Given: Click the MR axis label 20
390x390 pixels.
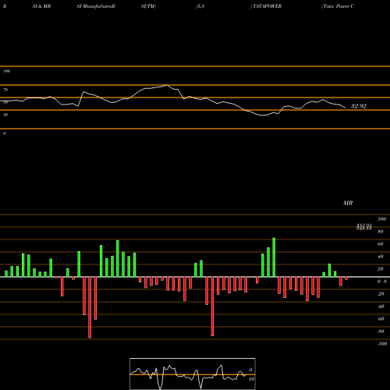Looking at the screenshot, I should (381, 269).
